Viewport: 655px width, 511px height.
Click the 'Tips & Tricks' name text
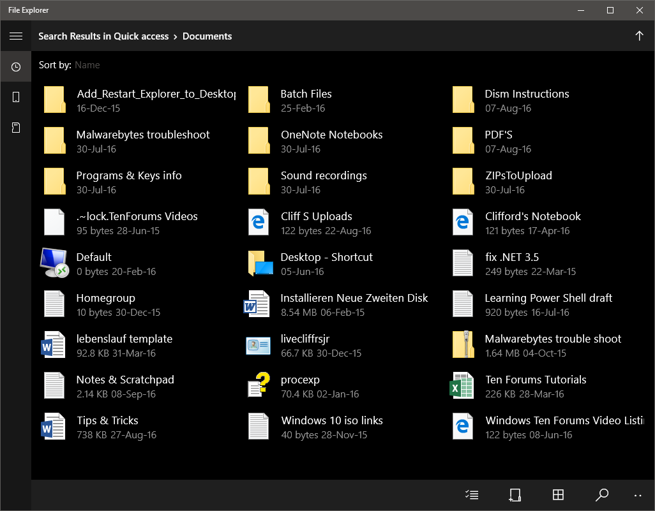coord(107,421)
